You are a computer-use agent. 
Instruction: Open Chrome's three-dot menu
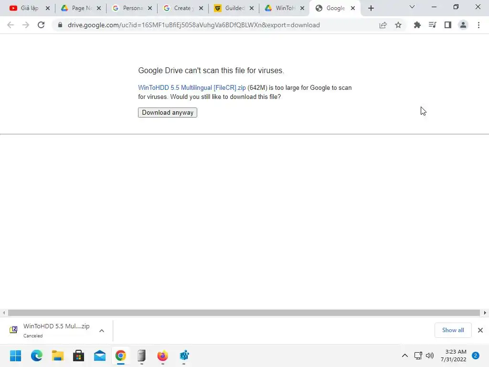478,25
